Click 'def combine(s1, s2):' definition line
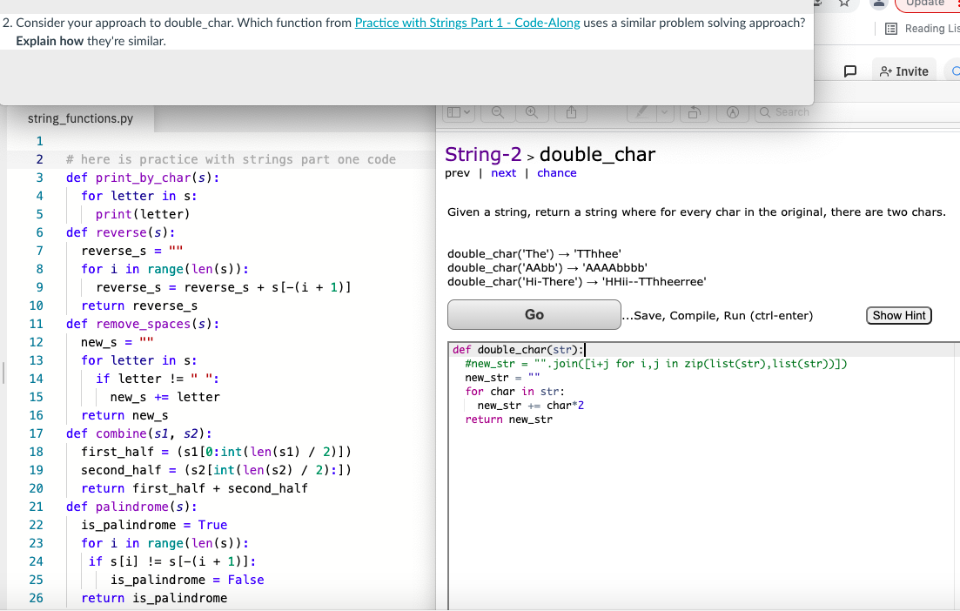Screen dimensions: 960x611 (139, 433)
